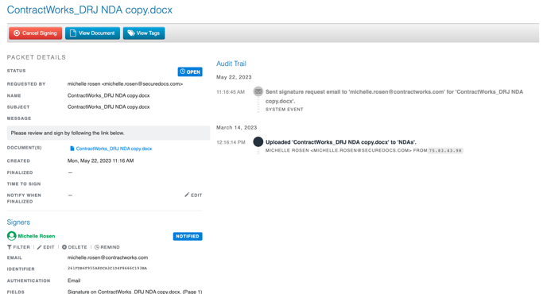The width and height of the screenshot is (547, 294).
Task: Click the SYSTEM EVENT label
Action: click(285, 110)
